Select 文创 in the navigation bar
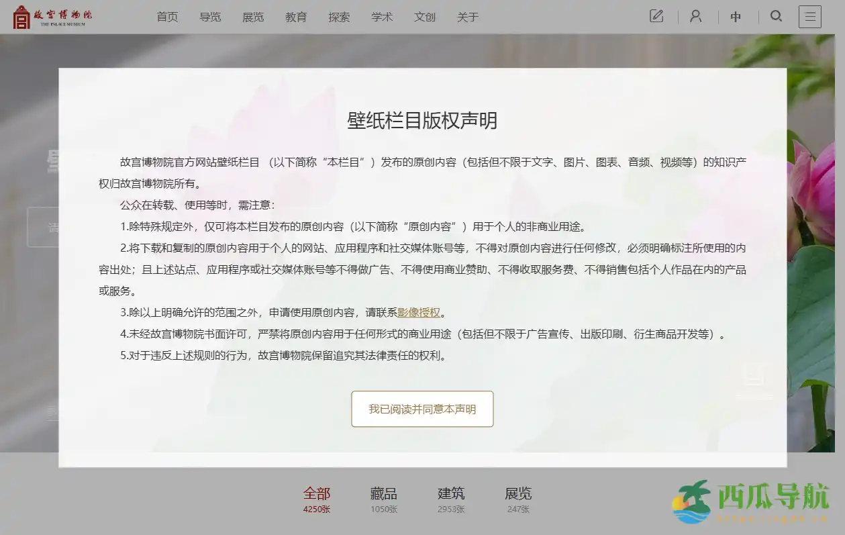Viewport: 845px width, 535px height. [x=424, y=17]
